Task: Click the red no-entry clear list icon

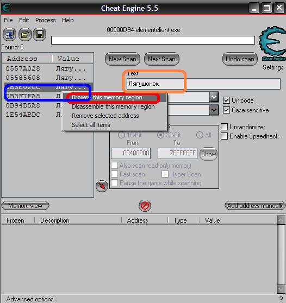Action: [145, 206]
